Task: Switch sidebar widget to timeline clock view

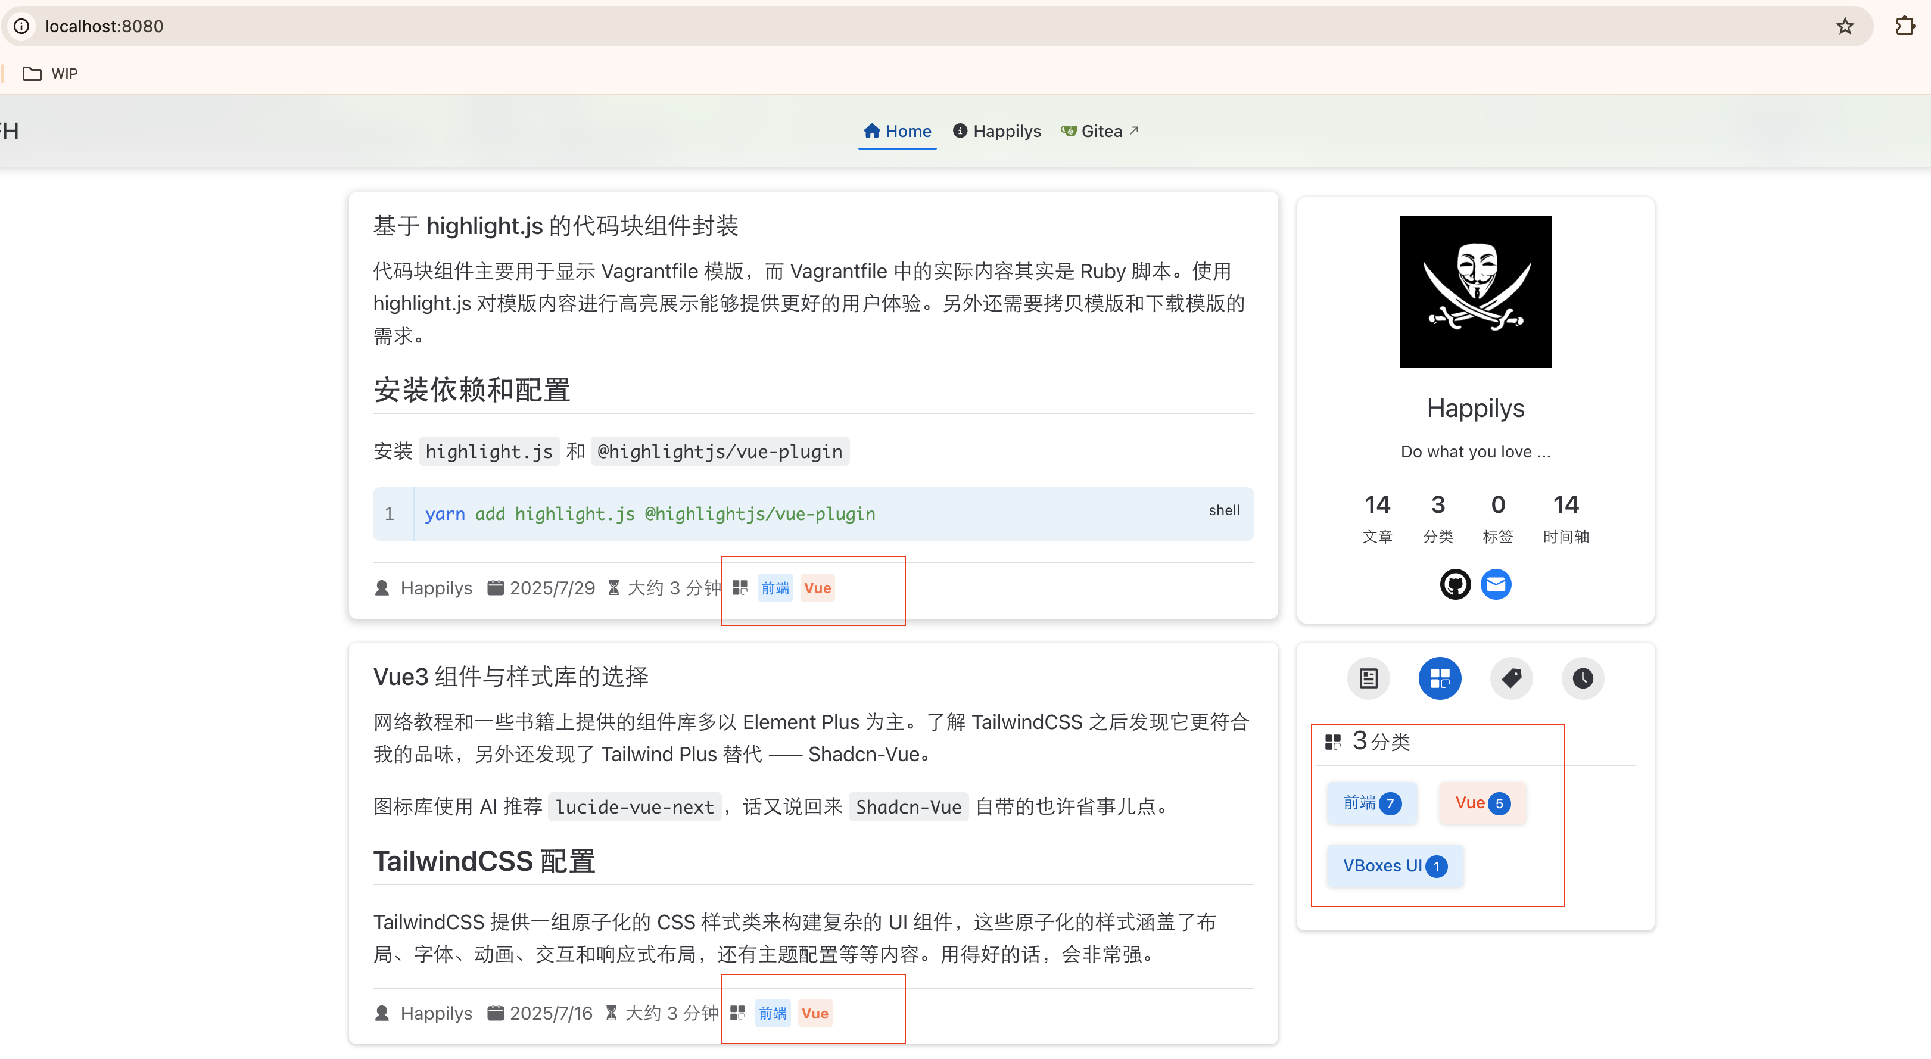Action: point(1583,678)
